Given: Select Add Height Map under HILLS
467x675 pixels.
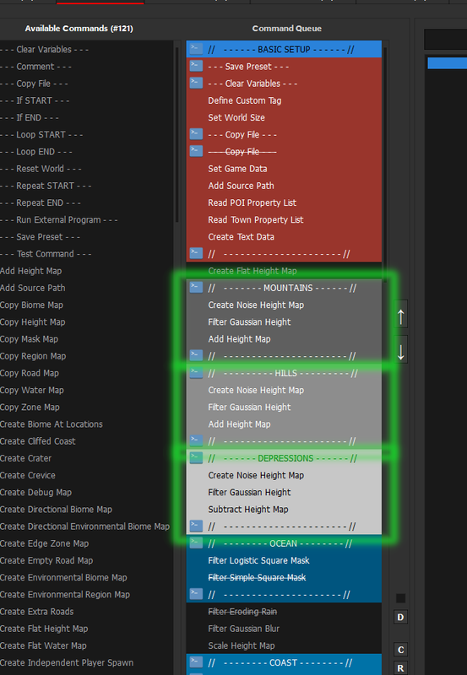Looking at the screenshot, I should (284, 424).
